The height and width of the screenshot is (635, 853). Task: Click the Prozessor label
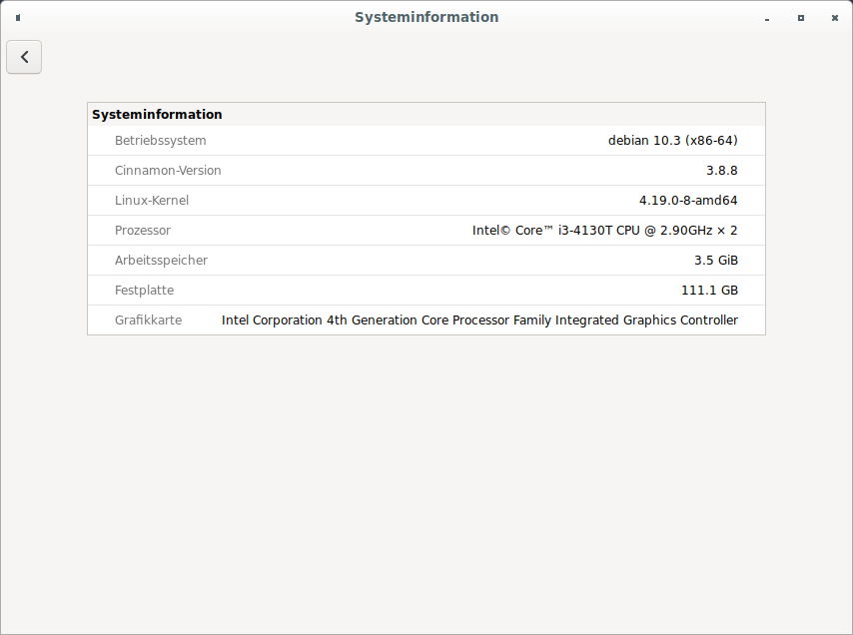pyautogui.click(x=143, y=231)
